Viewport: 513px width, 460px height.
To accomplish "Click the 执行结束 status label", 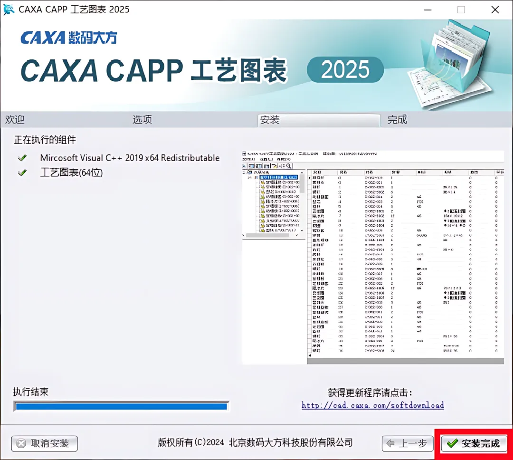I will (x=31, y=392).
